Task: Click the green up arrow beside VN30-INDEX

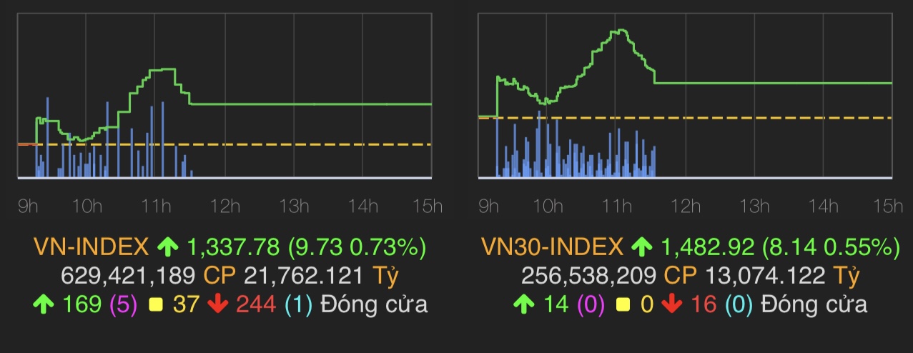Action: coord(641,248)
